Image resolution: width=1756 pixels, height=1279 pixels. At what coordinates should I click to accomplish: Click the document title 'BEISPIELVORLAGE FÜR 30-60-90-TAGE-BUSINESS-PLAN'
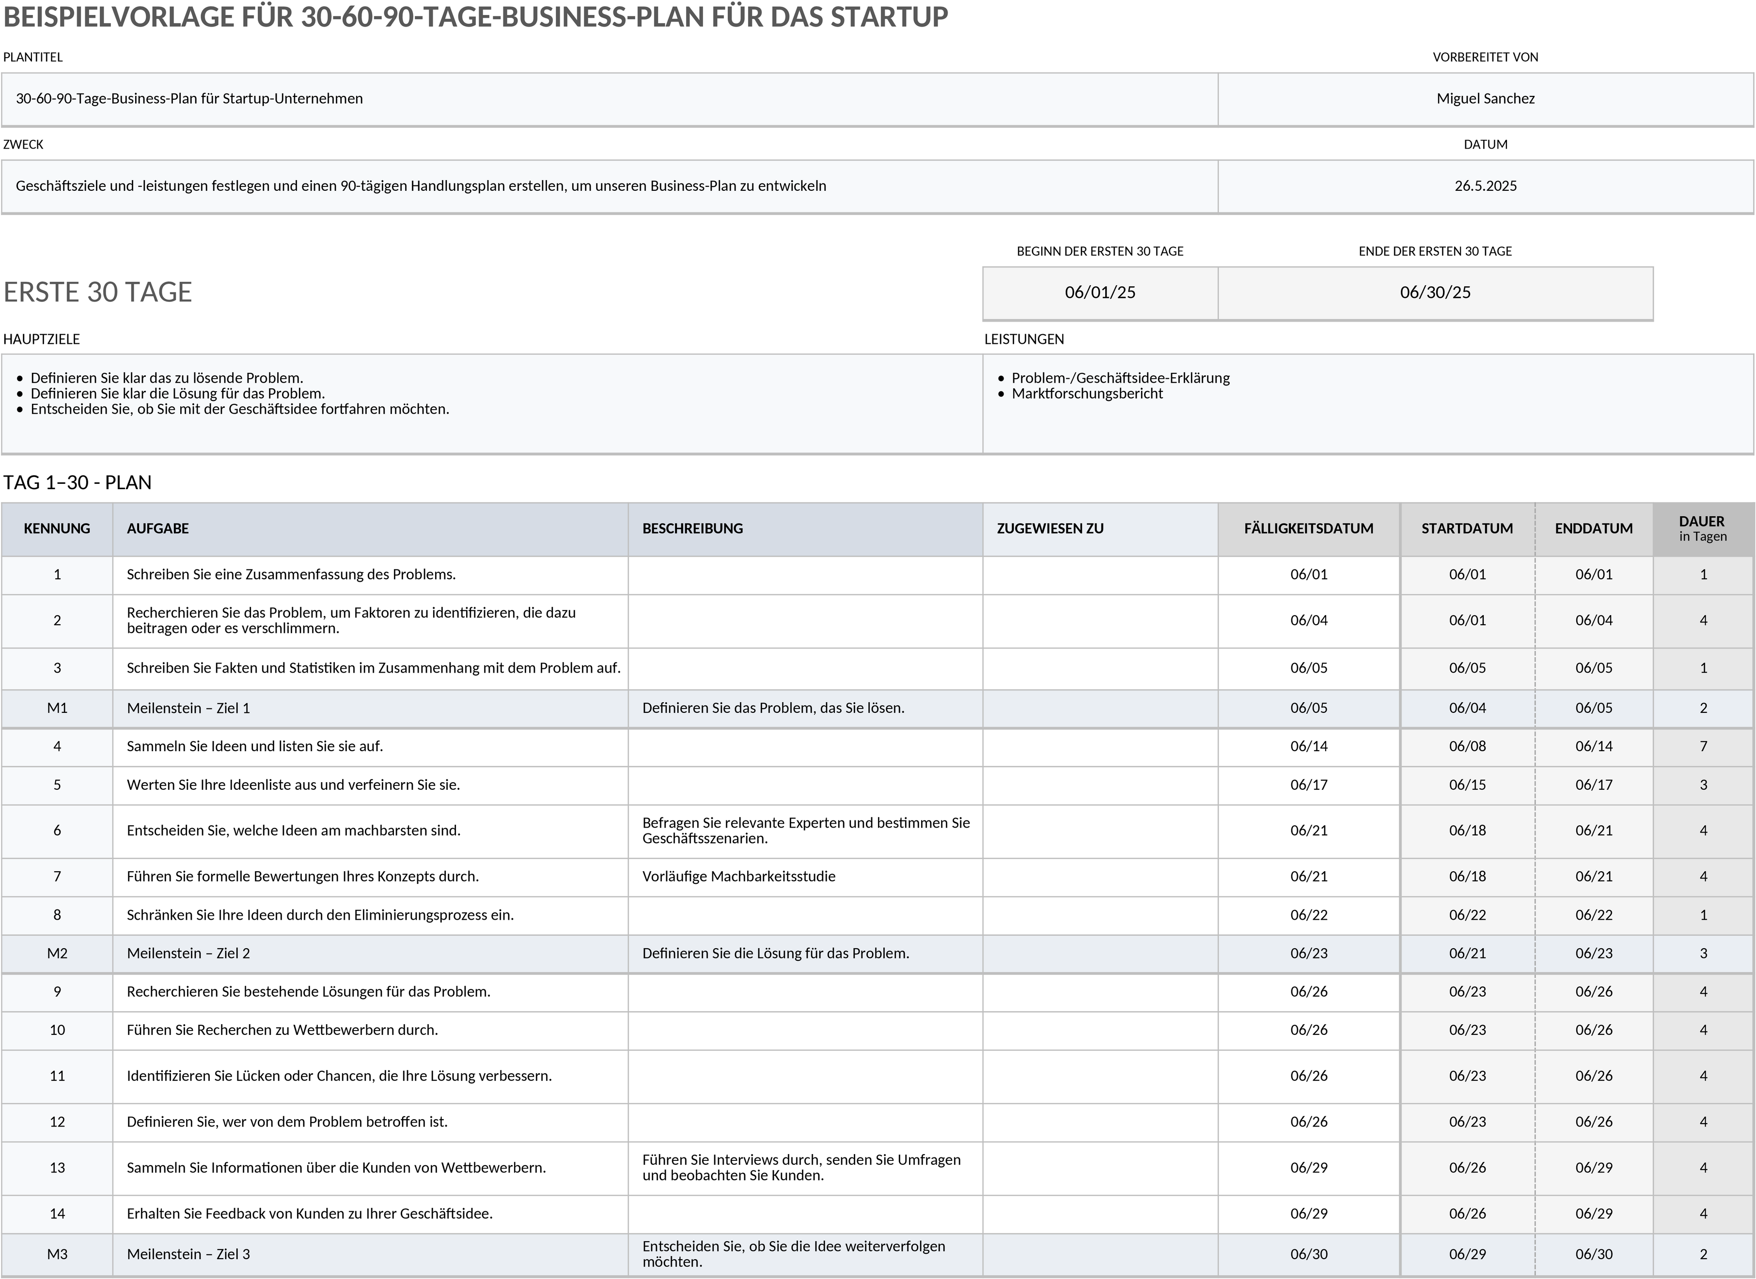(x=476, y=17)
